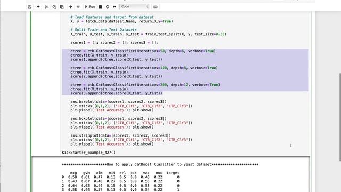Click the CatBoostClassifier line with iterations=200, depth=12
Screen dimensions: 341x192
(145, 85)
